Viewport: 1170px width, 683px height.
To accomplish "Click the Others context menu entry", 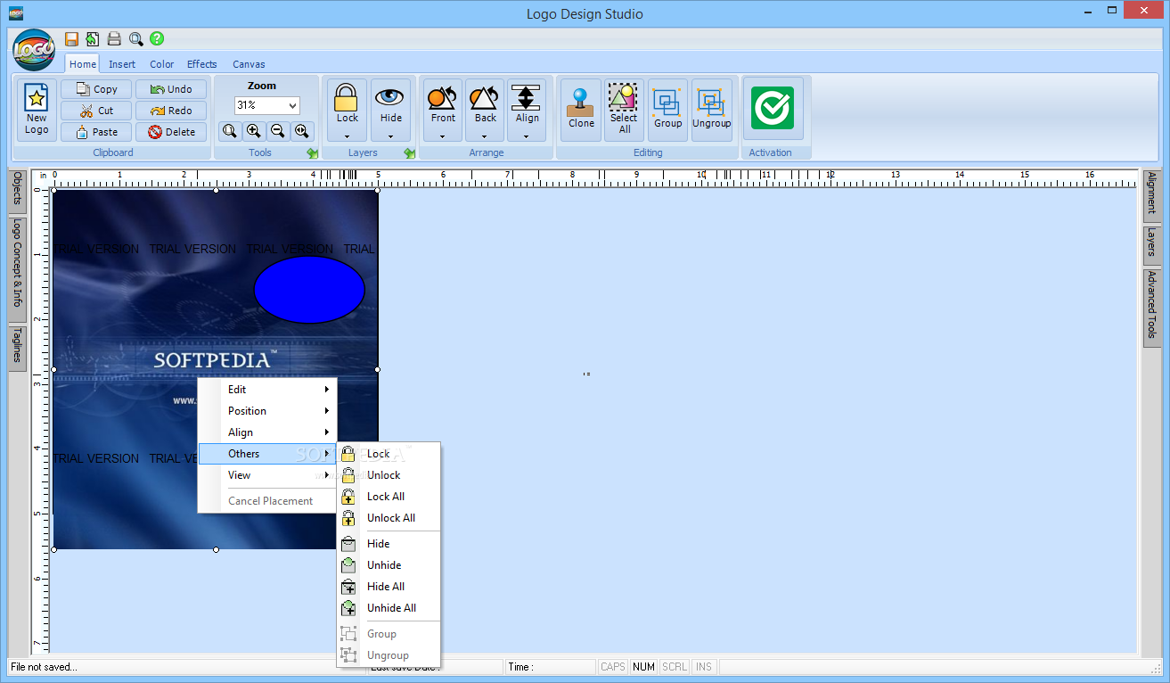I will [x=267, y=454].
